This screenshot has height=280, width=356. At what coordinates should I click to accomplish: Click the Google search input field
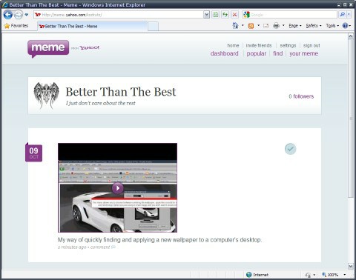click(293, 15)
